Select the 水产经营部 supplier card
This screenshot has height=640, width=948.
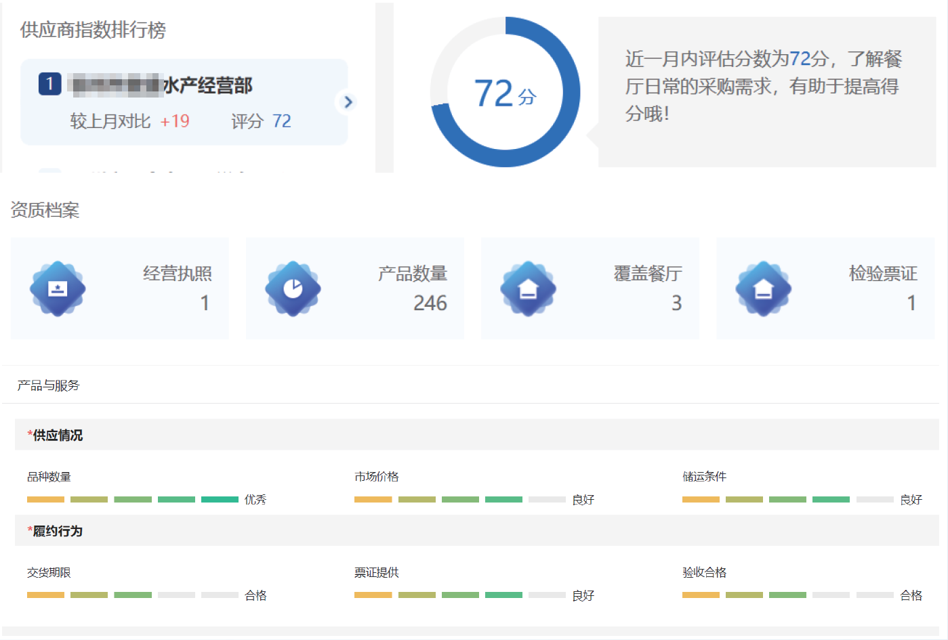pyautogui.click(x=184, y=102)
